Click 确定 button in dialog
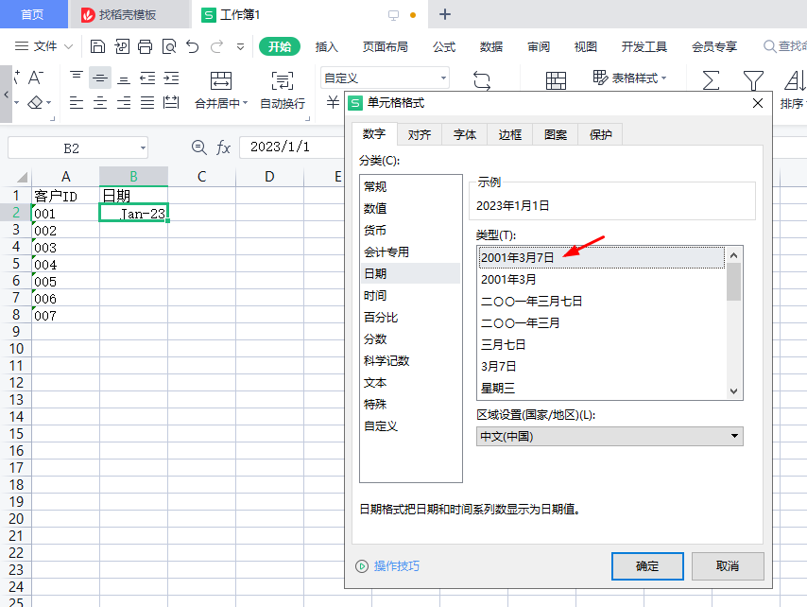Screen dimensions: 807x607 point(647,565)
